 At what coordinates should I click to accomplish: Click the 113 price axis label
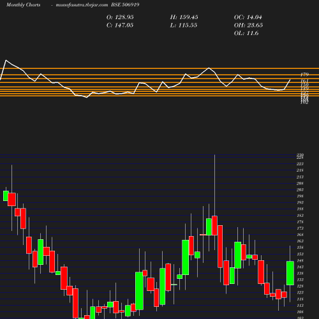(x=300, y=306)
